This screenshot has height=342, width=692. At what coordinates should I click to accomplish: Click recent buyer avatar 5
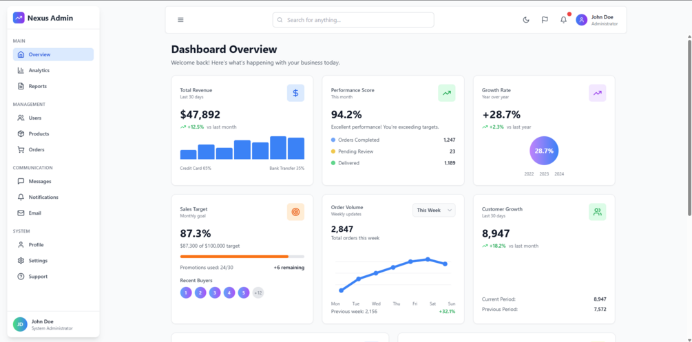pyautogui.click(x=244, y=292)
